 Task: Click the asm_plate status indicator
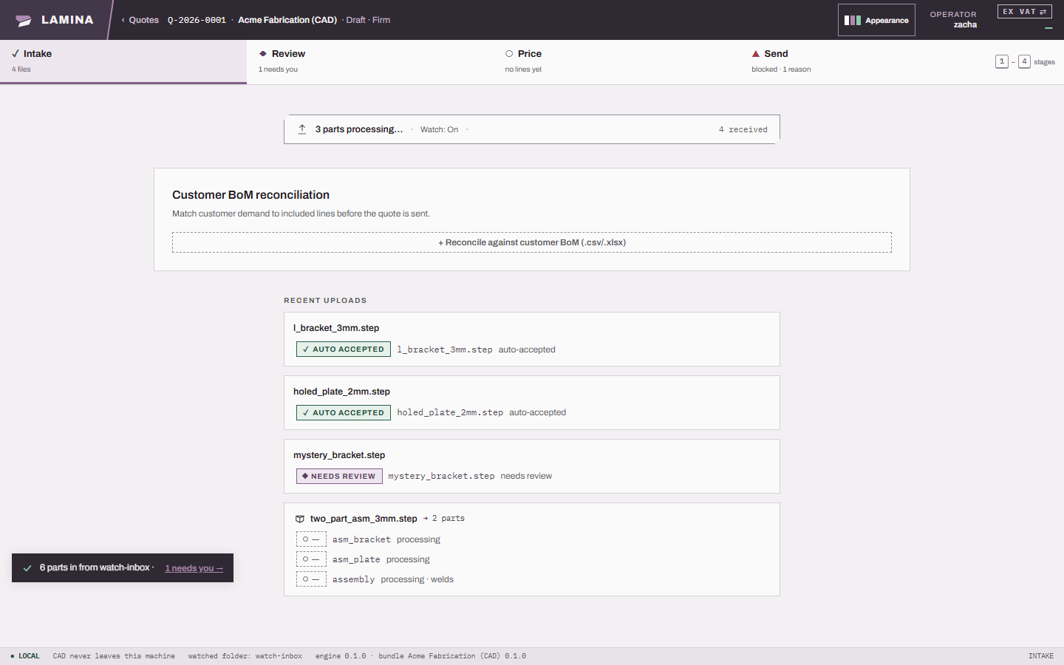(311, 559)
